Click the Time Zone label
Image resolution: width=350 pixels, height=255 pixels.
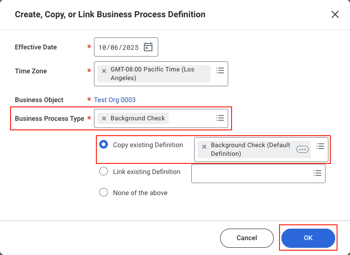(31, 71)
